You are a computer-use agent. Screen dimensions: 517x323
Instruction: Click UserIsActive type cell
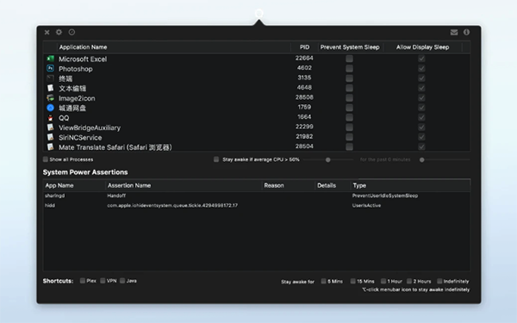(x=366, y=205)
